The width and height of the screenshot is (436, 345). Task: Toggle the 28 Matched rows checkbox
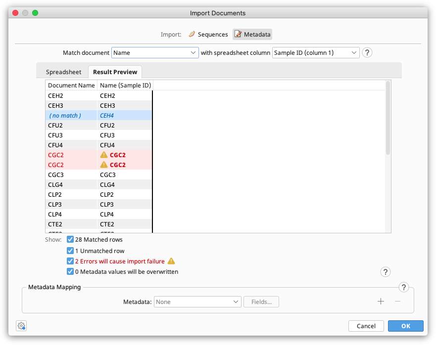[x=70, y=239]
